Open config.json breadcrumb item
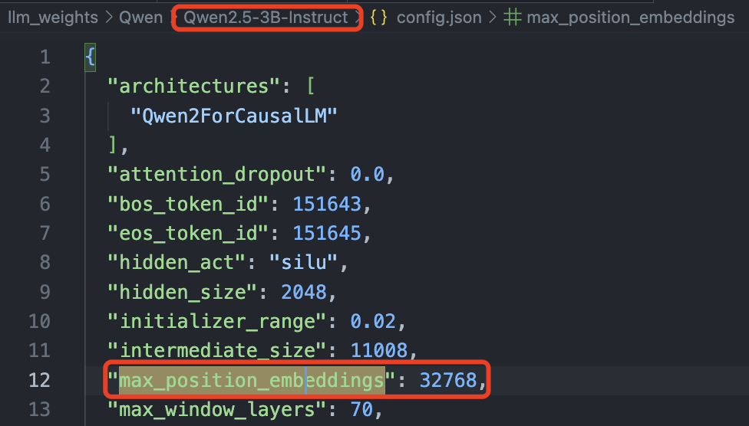749x426 pixels. click(x=439, y=18)
